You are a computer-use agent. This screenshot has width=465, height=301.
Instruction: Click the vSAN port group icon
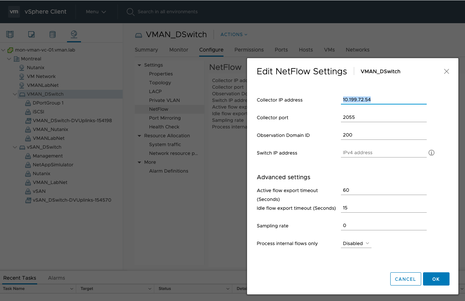pos(28,191)
